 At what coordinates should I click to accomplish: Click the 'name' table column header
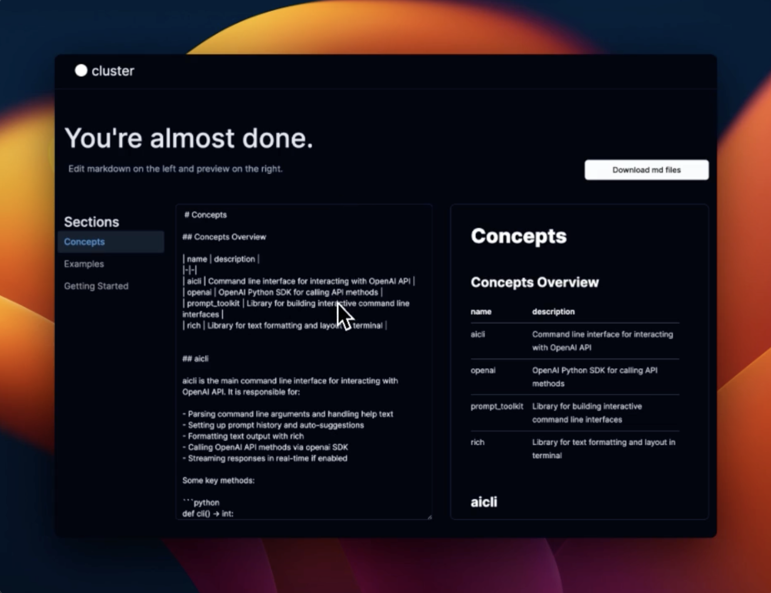tap(481, 311)
